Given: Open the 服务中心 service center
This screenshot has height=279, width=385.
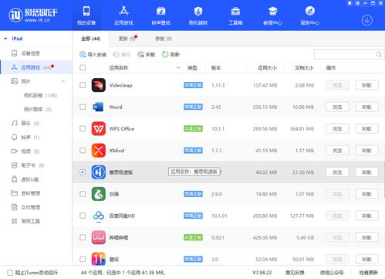Looking at the screenshot, I should pos(310,15).
